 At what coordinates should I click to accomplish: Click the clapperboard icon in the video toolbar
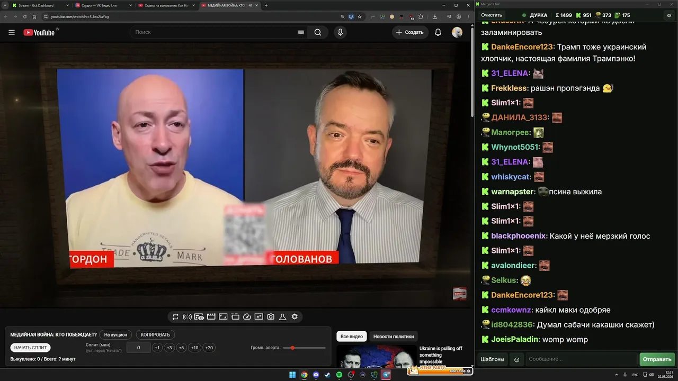click(x=211, y=316)
